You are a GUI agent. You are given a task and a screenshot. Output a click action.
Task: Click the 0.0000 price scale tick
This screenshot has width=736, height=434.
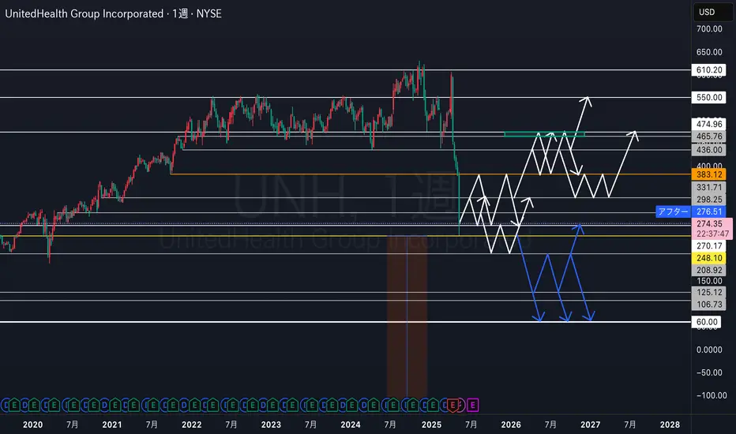[x=709, y=350]
